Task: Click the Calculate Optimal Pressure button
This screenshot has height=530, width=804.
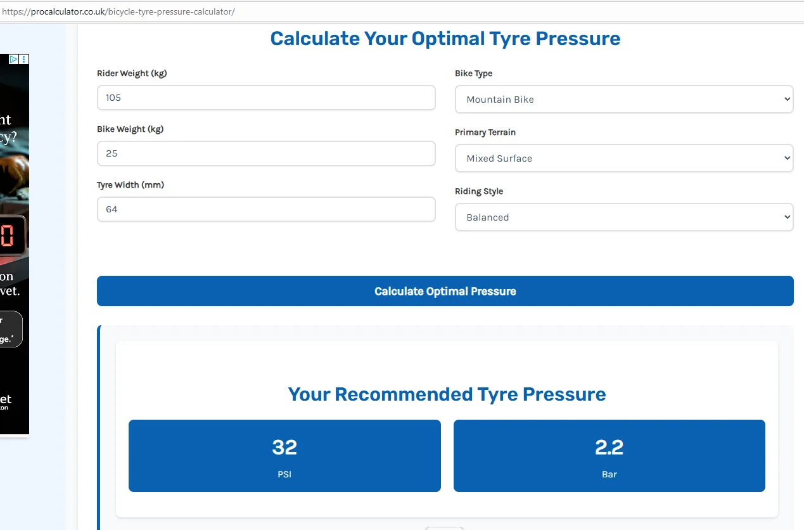Action: click(445, 291)
